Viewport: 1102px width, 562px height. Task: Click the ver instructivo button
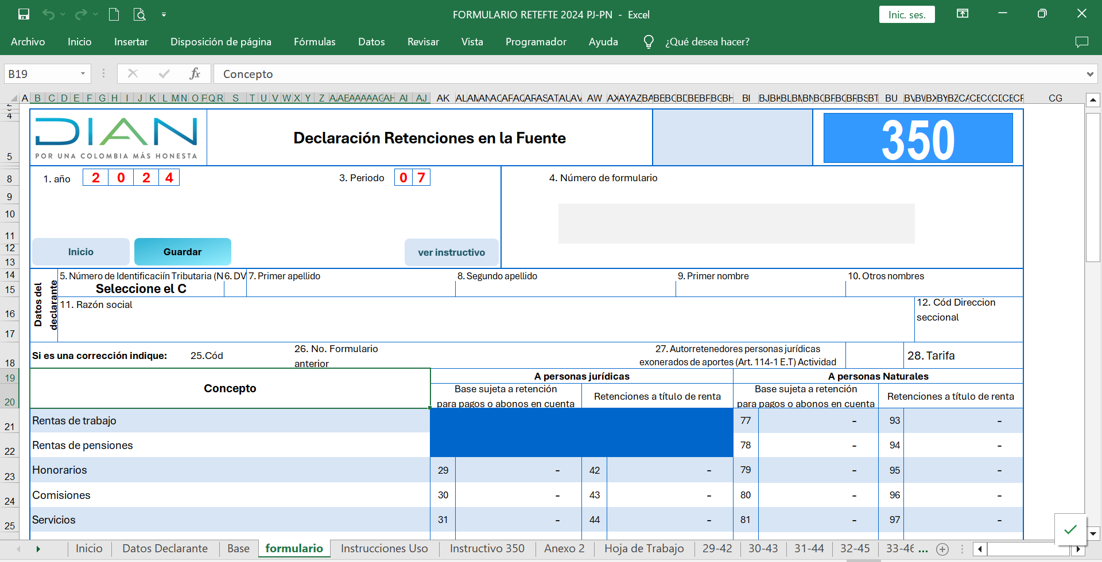(x=451, y=252)
